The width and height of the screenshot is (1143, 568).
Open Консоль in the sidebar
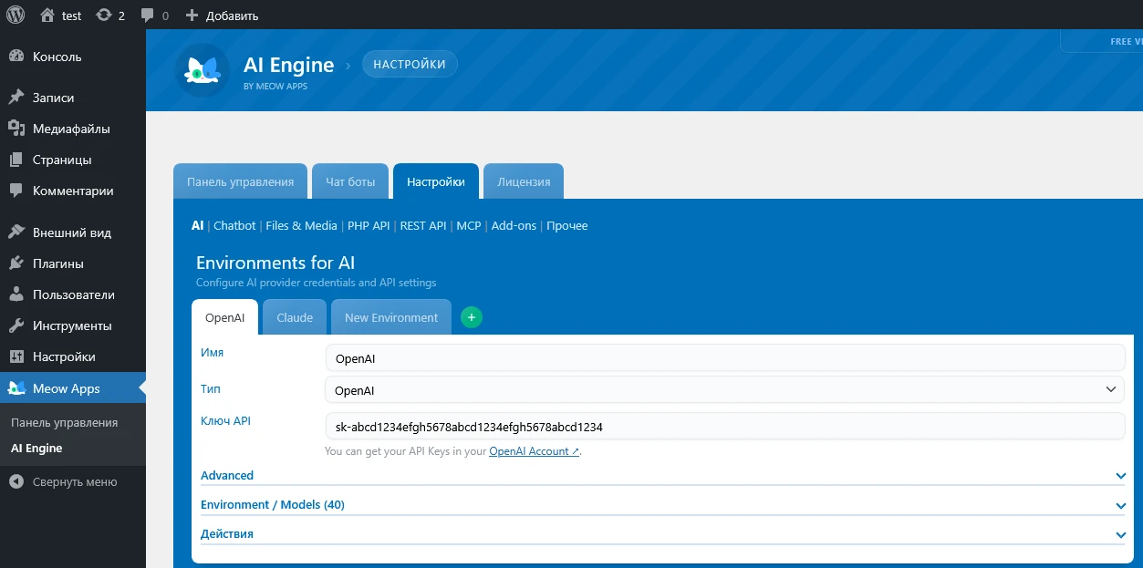tap(73, 57)
